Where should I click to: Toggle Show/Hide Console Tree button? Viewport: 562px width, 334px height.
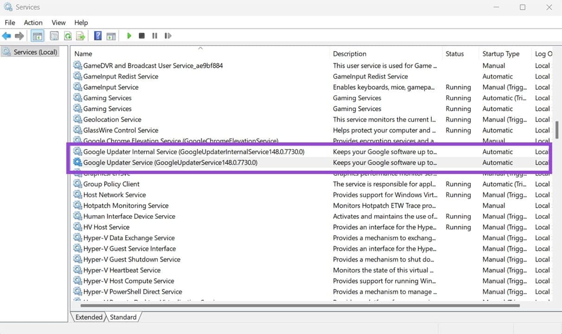[38, 36]
